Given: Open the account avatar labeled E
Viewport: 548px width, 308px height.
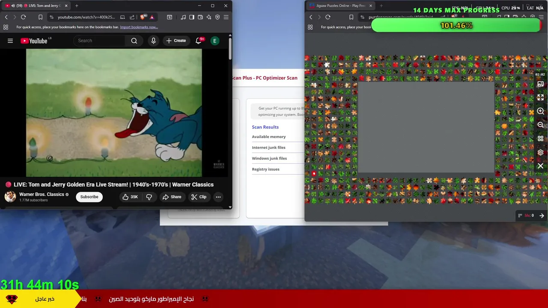Looking at the screenshot, I should (215, 41).
